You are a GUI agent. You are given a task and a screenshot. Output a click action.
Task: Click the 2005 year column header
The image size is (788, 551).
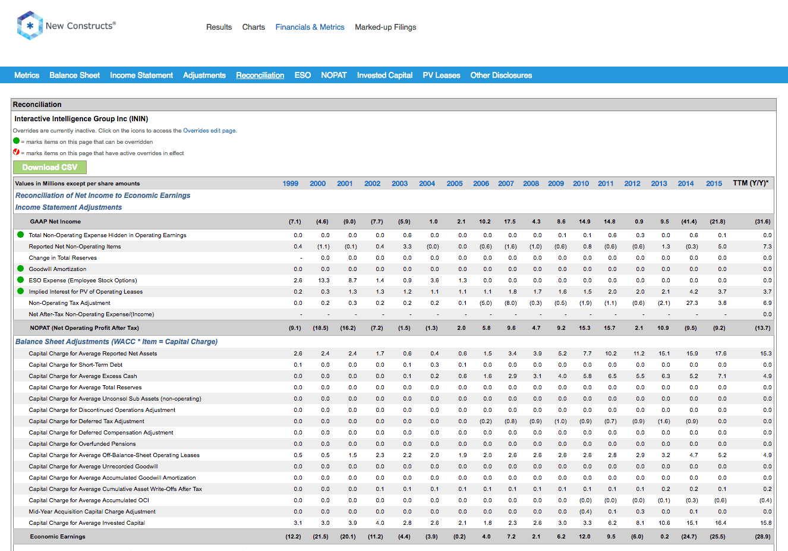coord(455,184)
